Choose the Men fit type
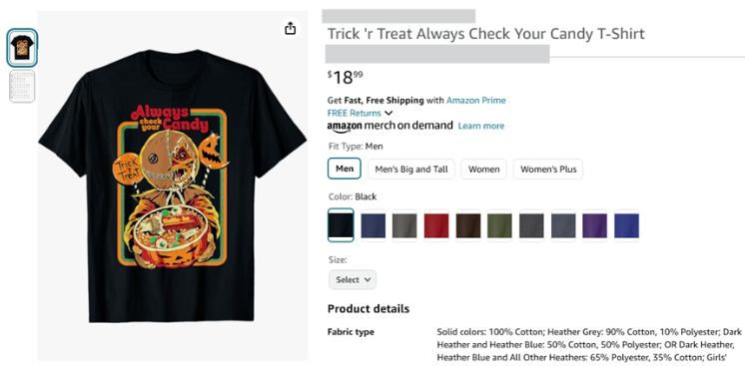Image resolution: width=745 pixels, height=366 pixels. click(x=345, y=169)
